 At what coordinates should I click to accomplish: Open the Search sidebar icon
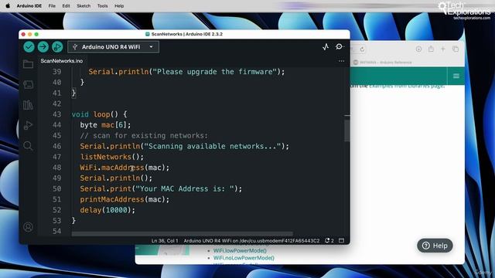point(28,146)
